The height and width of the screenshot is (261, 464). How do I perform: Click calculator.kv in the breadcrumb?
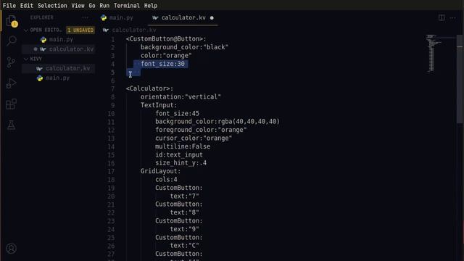[133, 30]
